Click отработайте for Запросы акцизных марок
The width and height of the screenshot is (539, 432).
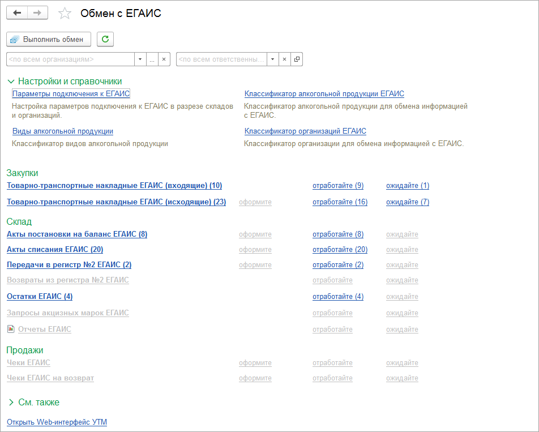(x=332, y=313)
